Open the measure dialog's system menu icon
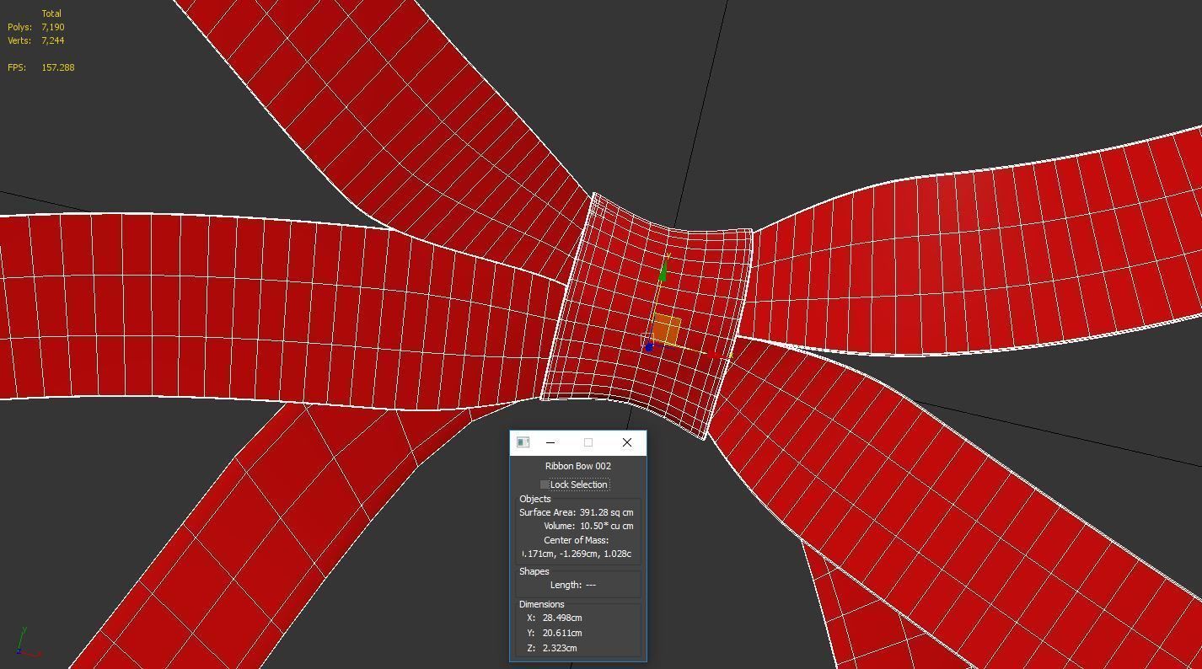Image resolution: width=1202 pixels, height=669 pixels. pos(523,442)
